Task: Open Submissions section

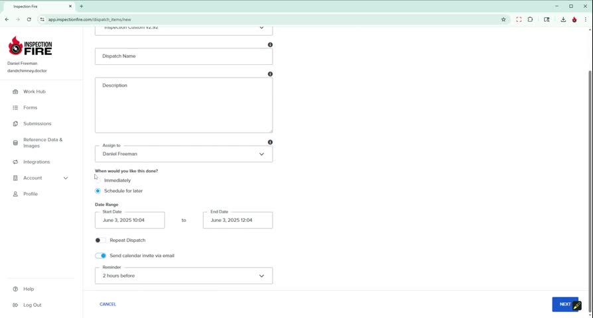Action: pyautogui.click(x=37, y=123)
